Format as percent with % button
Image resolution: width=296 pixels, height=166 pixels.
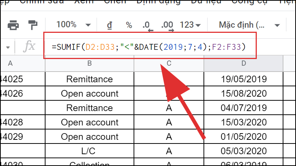tap(129, 25)
